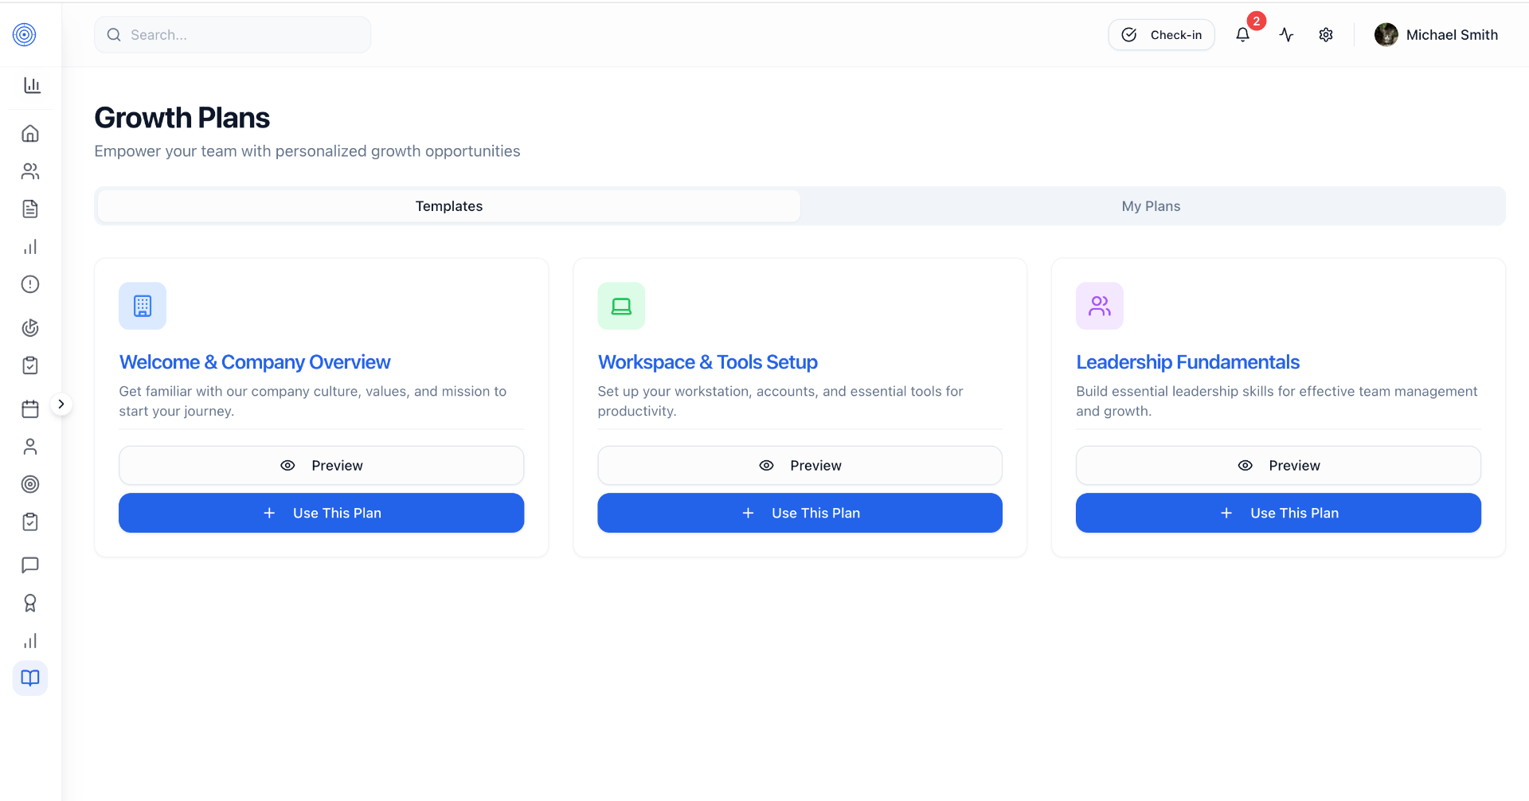Open the Goals target icon in sidebar
This screenshot has height=801, width=1529.
30,484
